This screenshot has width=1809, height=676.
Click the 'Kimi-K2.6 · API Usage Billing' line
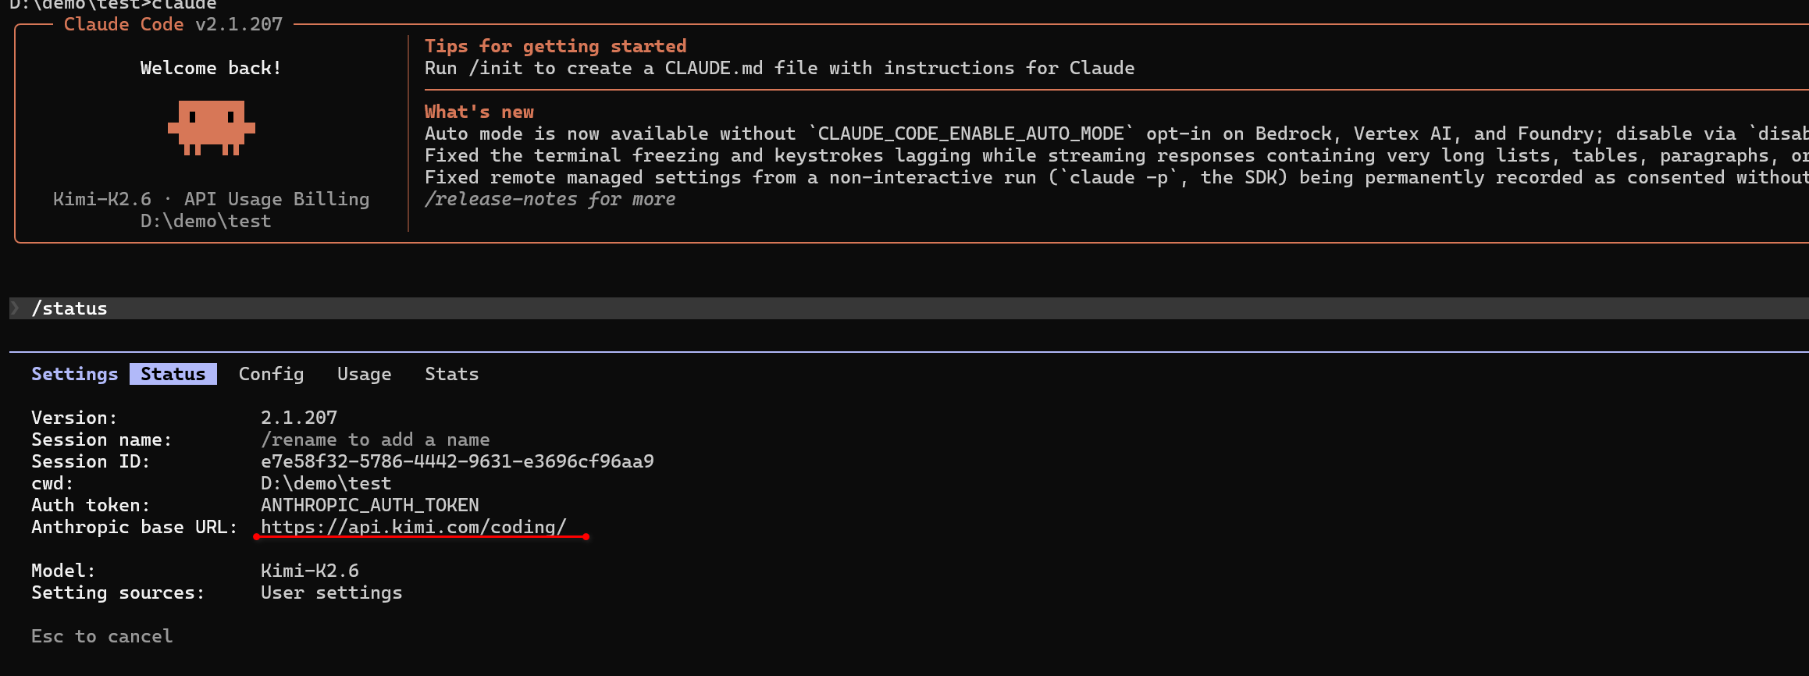[x=212, y=199]
